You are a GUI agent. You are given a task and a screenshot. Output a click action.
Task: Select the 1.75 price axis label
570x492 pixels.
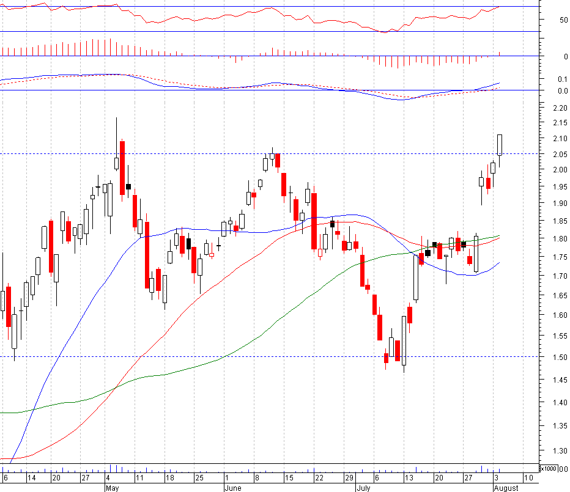560,257
